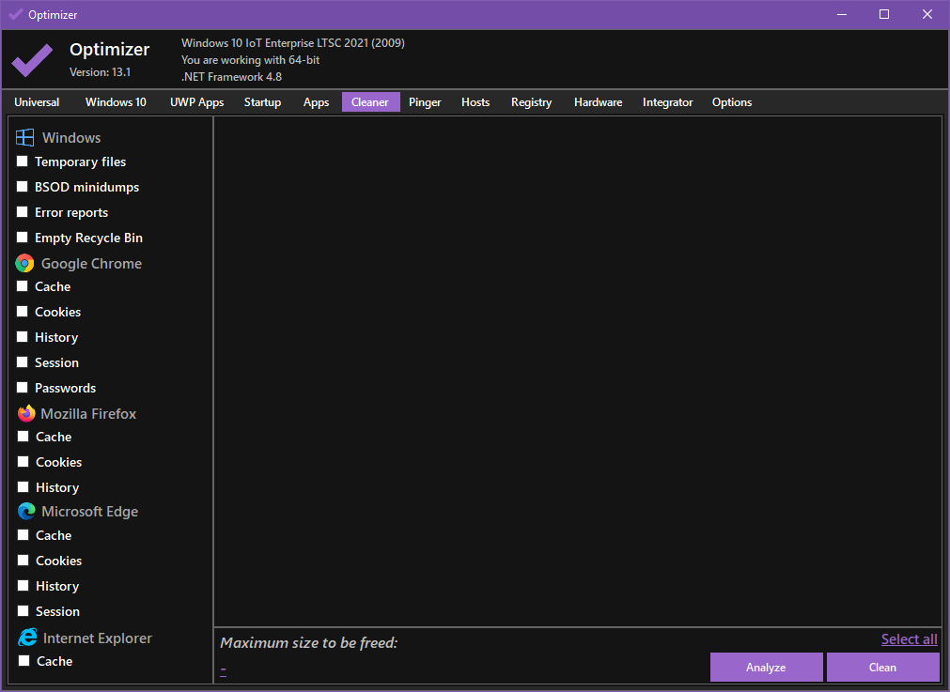Enable the Microsoft Edge Session checkbox

click(x=23, y=611)
